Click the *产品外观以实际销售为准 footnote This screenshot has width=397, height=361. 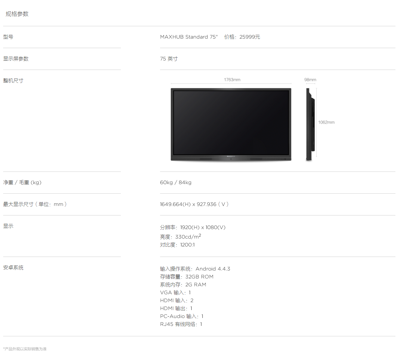click(x=25, y=349)
